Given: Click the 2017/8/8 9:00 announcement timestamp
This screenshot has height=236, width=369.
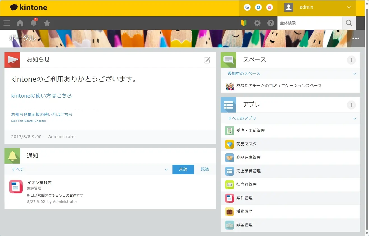Looking at the screenshot, I should [26, 137].
